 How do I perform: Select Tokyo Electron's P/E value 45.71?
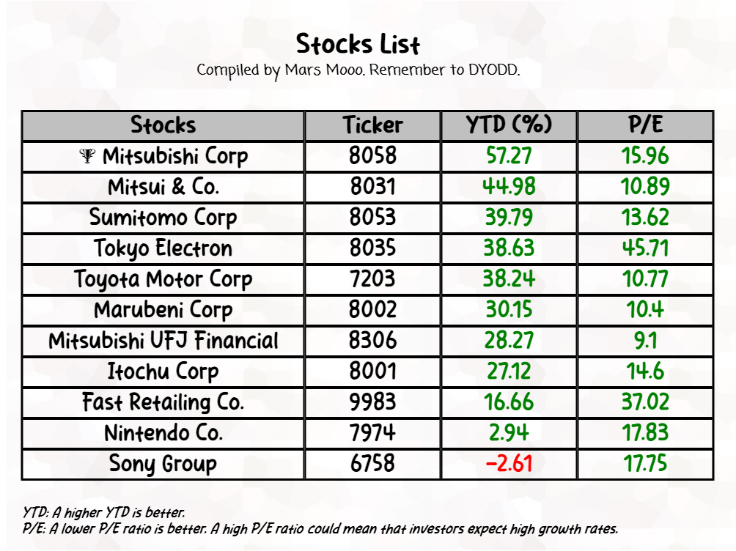(645, 248)
